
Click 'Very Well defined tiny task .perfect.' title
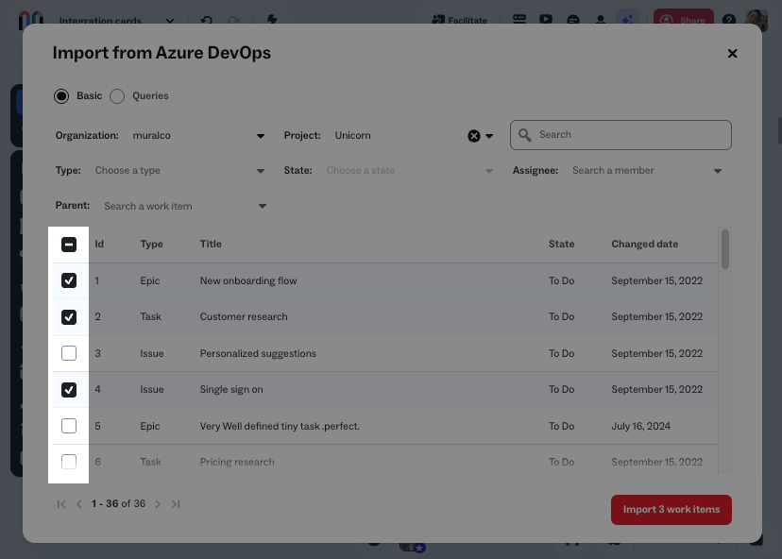coord(280,427)
